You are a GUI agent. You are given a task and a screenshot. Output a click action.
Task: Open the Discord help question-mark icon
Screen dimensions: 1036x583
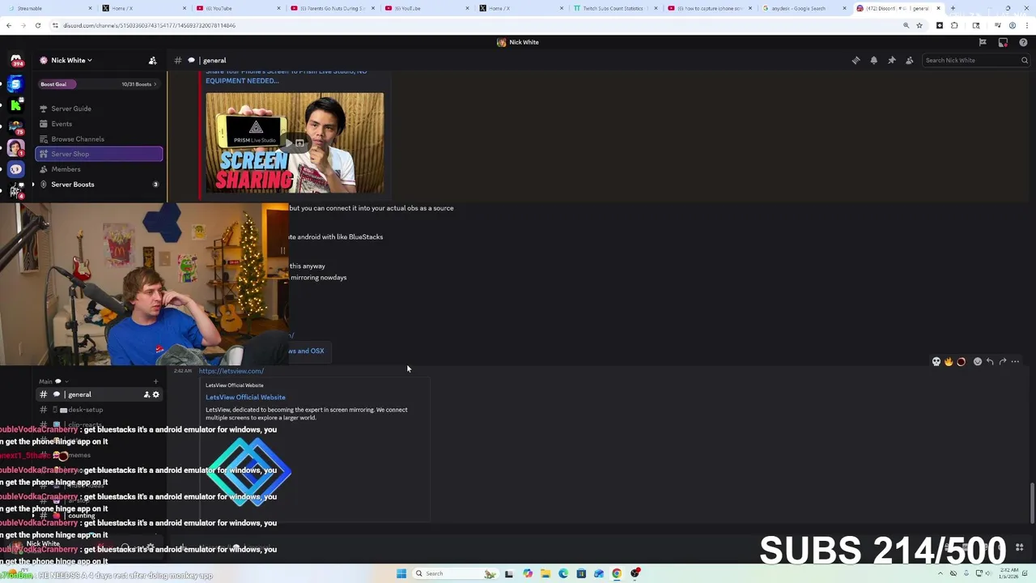coord(1023,42)
